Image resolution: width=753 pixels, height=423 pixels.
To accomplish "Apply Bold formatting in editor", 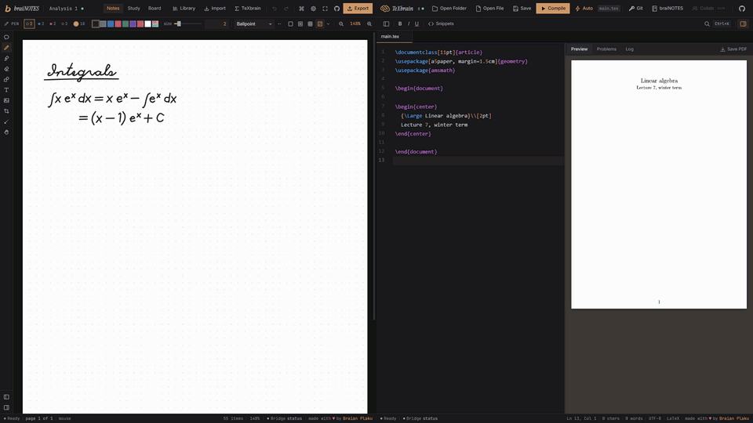I will (x=400, y=24).
